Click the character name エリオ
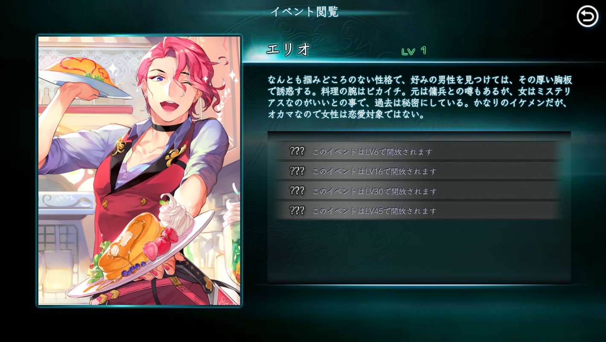Image resolution: width=606 pixels, height=342 pixels. tap(288, 49)
